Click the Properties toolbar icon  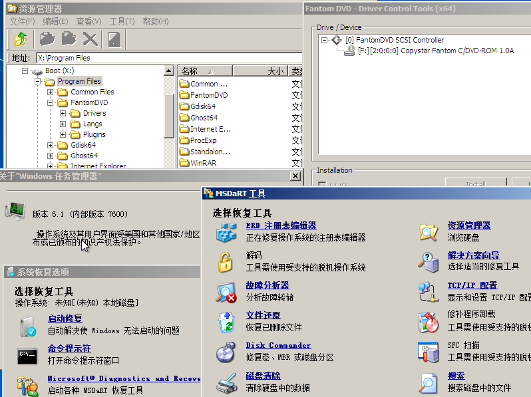[114, 39]
